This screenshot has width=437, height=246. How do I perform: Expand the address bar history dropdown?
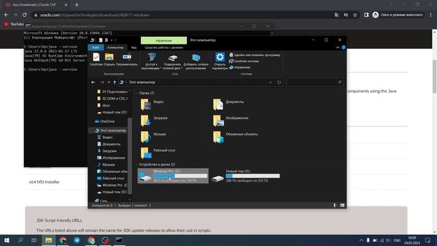pos(270,82)
